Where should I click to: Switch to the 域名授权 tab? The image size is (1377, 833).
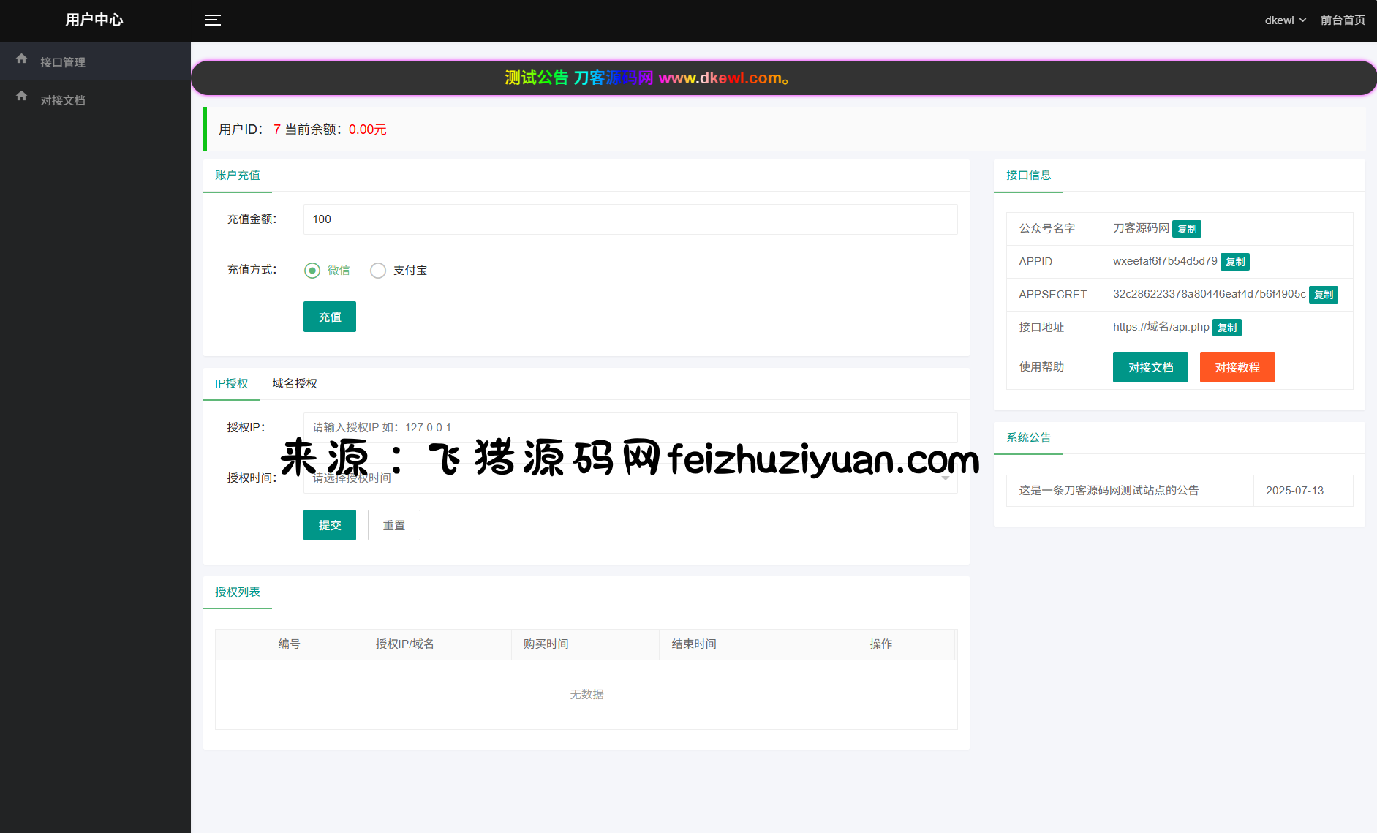pos(295,384)
